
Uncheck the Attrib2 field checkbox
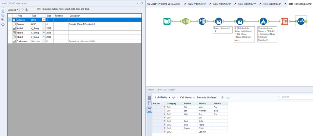[14, 33]
